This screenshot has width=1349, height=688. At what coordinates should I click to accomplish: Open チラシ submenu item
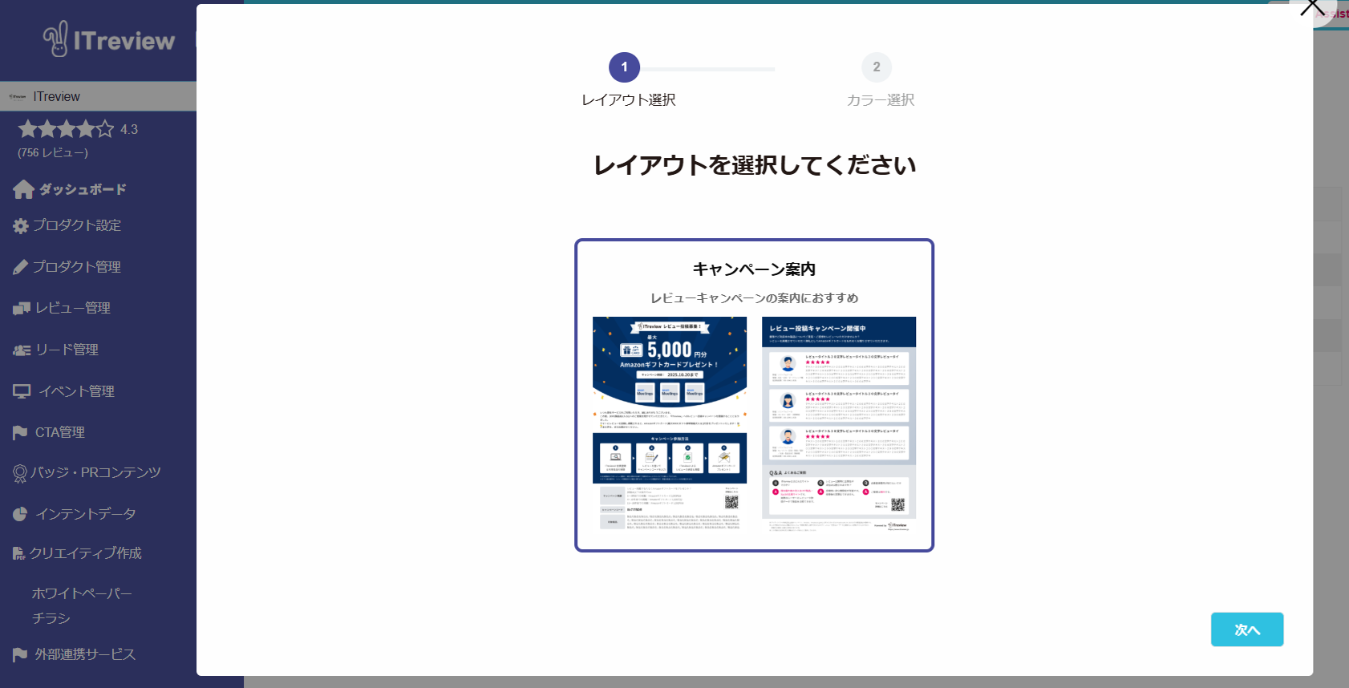[51, 618]
